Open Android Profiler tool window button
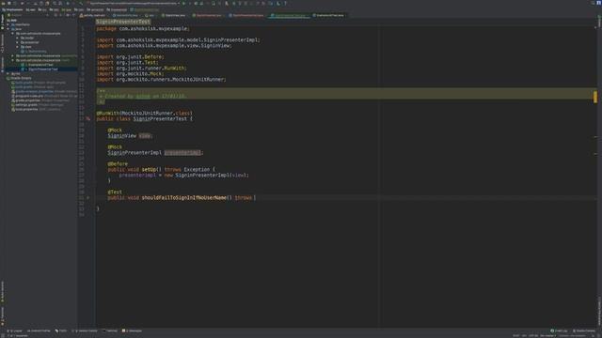Screen dimensions: 602x338 (x=39, y=330)
